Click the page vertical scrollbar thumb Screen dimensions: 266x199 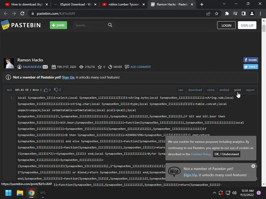264,29
